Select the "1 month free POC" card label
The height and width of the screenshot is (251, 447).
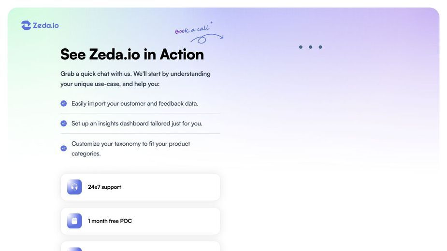pyautogui.click(x=110, y=221)
